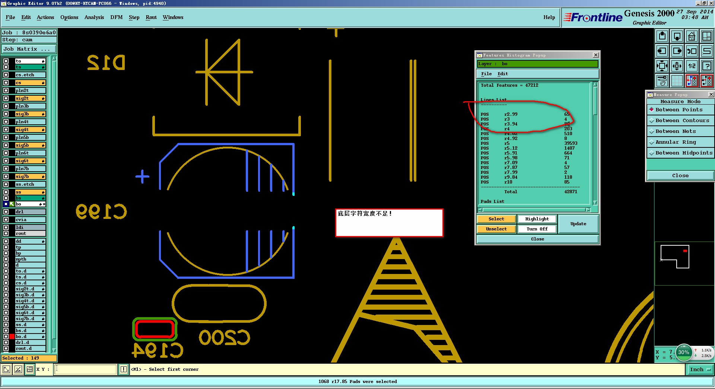The height and width of the screenshot is (389, 715).
Task: Click the layer list scroll-down arrow
Action: pyautogui.click(x=54, y=350)
